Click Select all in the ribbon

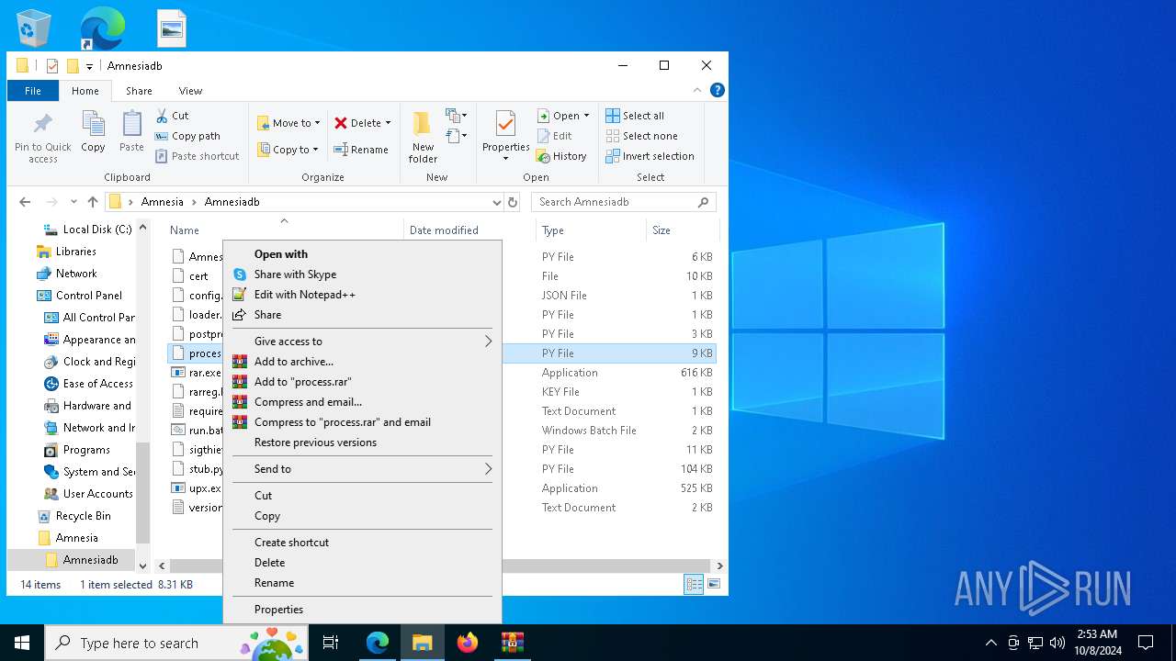point(635,116)
